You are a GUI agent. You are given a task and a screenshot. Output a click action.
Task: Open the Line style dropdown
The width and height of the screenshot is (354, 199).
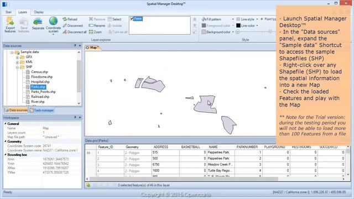[x=257, y=19]
